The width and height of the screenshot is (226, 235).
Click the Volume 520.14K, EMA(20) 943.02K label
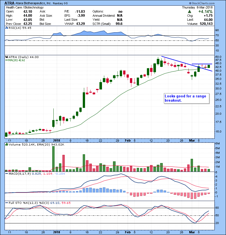click(36, 144)
